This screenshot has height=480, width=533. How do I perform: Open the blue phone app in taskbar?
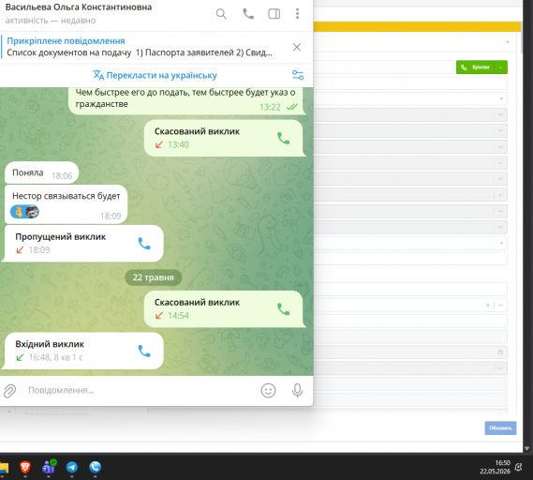[x=96, y=468]
